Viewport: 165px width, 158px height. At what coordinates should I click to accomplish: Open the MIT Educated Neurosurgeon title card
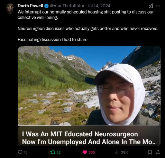pyautogui.click(x=89, y=136)
